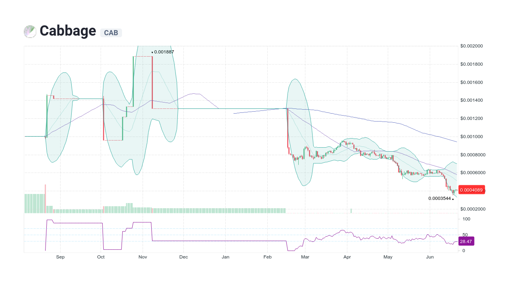Click the CAB ticker badge
This screenshot has height=285, width=507.
111,33
